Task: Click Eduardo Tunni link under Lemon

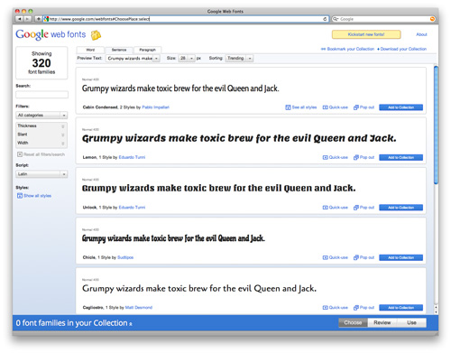Action: pyautogui.click(x=132, y=157)
